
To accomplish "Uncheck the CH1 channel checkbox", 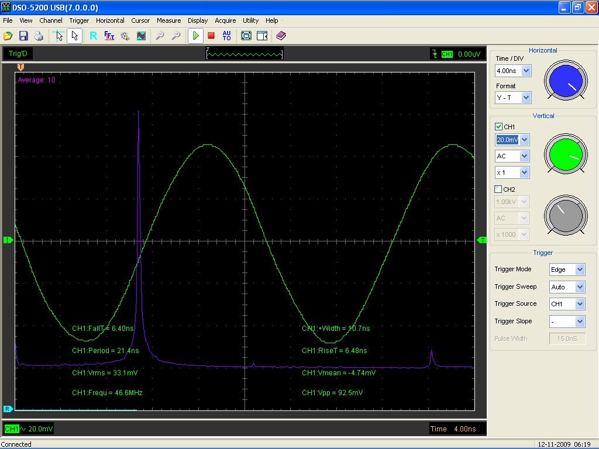I will [x=498, y=127].
